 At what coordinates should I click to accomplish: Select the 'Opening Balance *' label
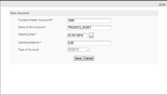pyautogui.click(x=30, y=42)
